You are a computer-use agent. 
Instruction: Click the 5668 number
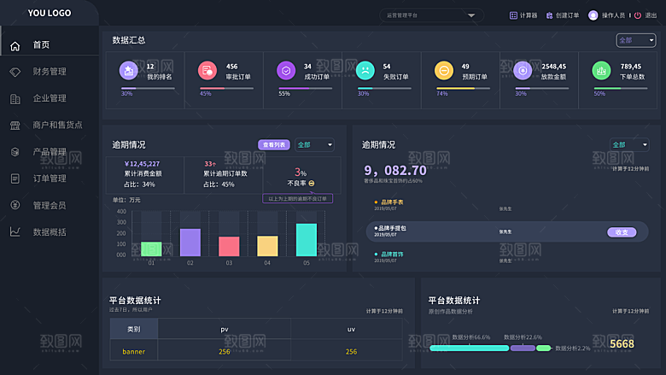[622, 343]
